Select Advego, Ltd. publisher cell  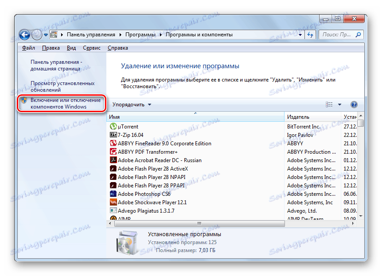(x=302, y=210)
